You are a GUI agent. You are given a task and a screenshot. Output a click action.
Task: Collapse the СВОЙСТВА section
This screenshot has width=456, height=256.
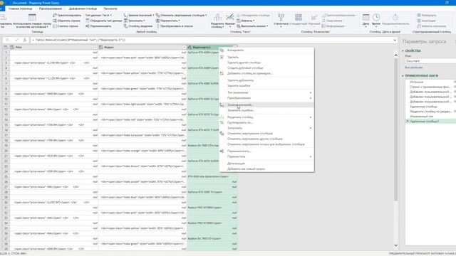[403, 50]
